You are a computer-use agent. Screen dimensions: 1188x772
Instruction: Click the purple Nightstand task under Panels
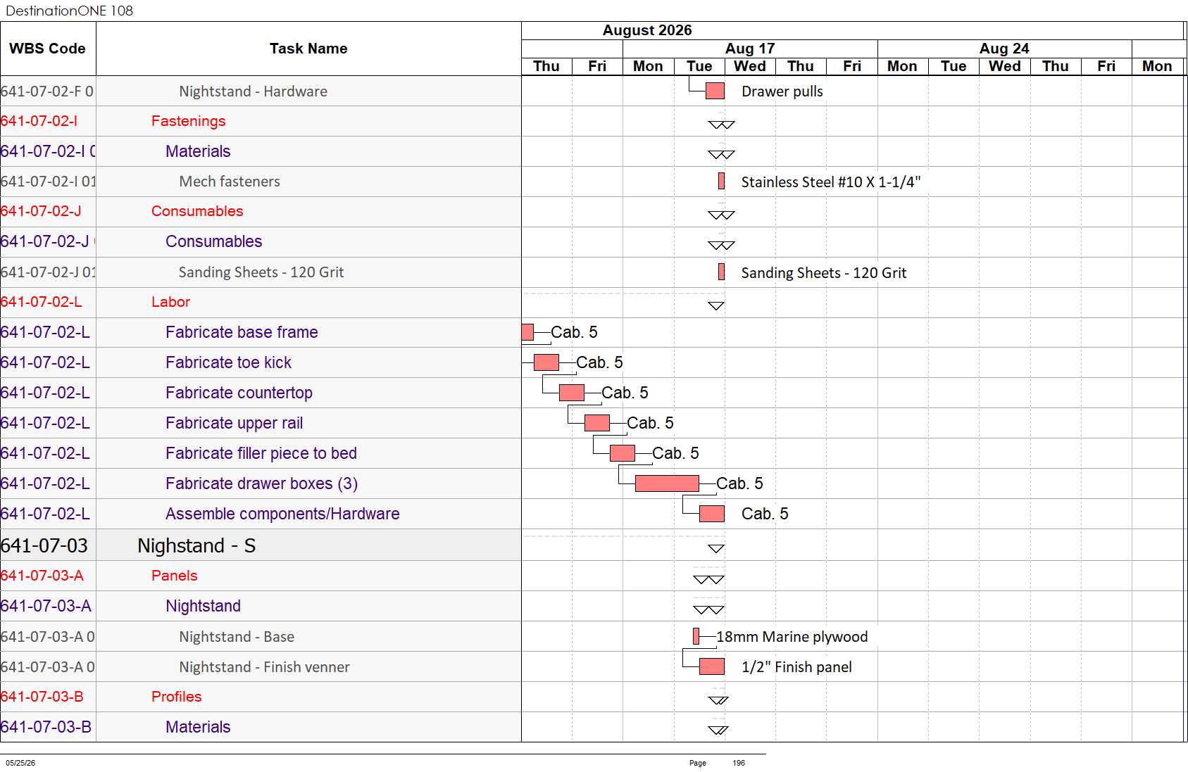203,606
